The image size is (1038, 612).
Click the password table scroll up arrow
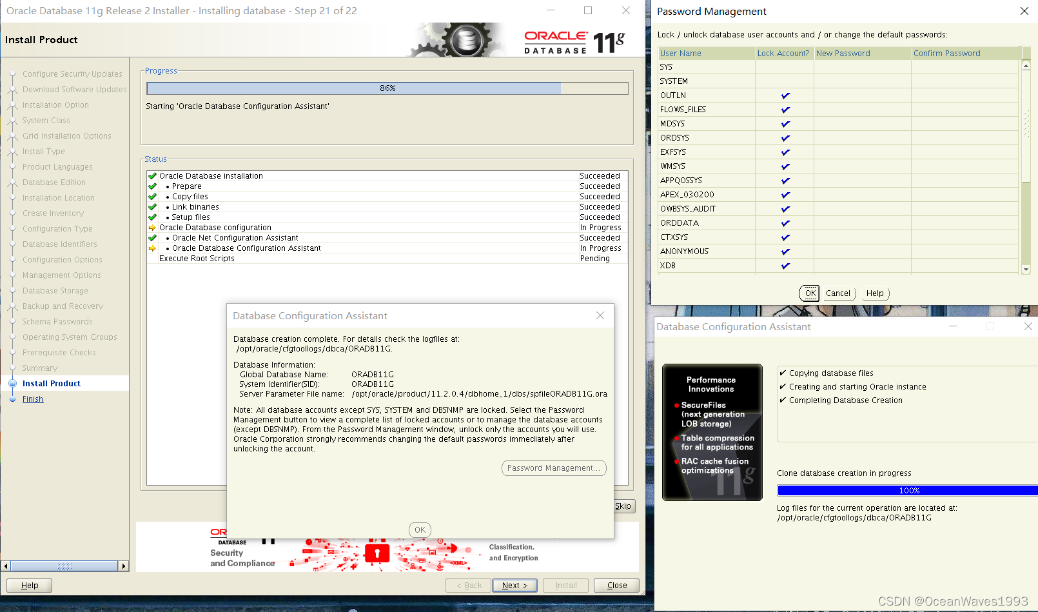point(1026,65)
